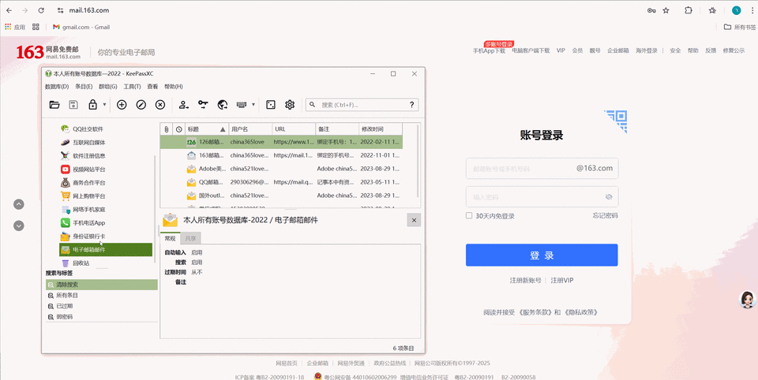Select the QQ邮箱 entry row
The width and height of the screenshot is (758, 380).
pos(281,183)
